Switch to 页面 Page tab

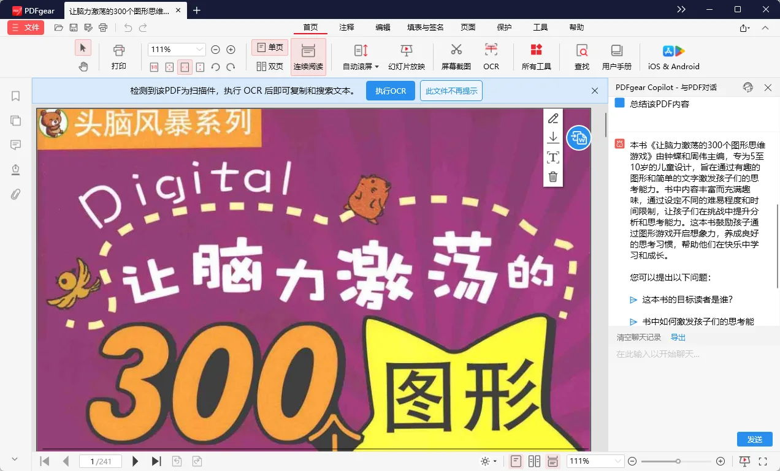coord(468,28)
